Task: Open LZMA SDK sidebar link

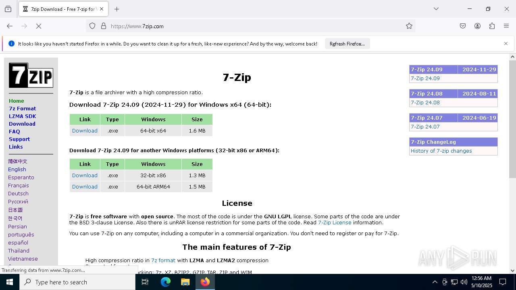Action: click(x=23, y=116)
